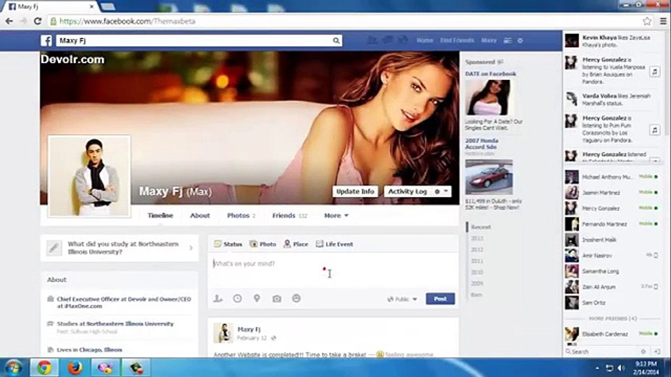The height and width of the screenshot is (377, 671).
Task: Click the volume speaker tray icon
Action: coord(621,368)
